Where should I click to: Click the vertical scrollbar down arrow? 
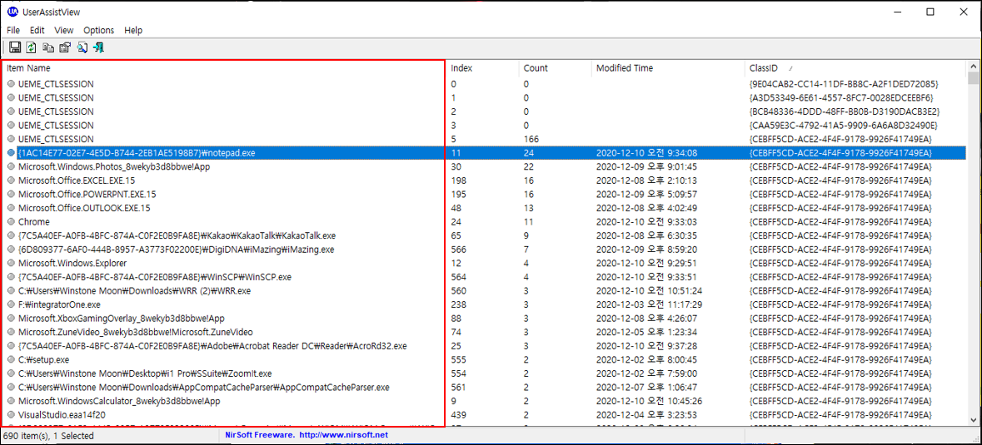click(x=973, y=421)
